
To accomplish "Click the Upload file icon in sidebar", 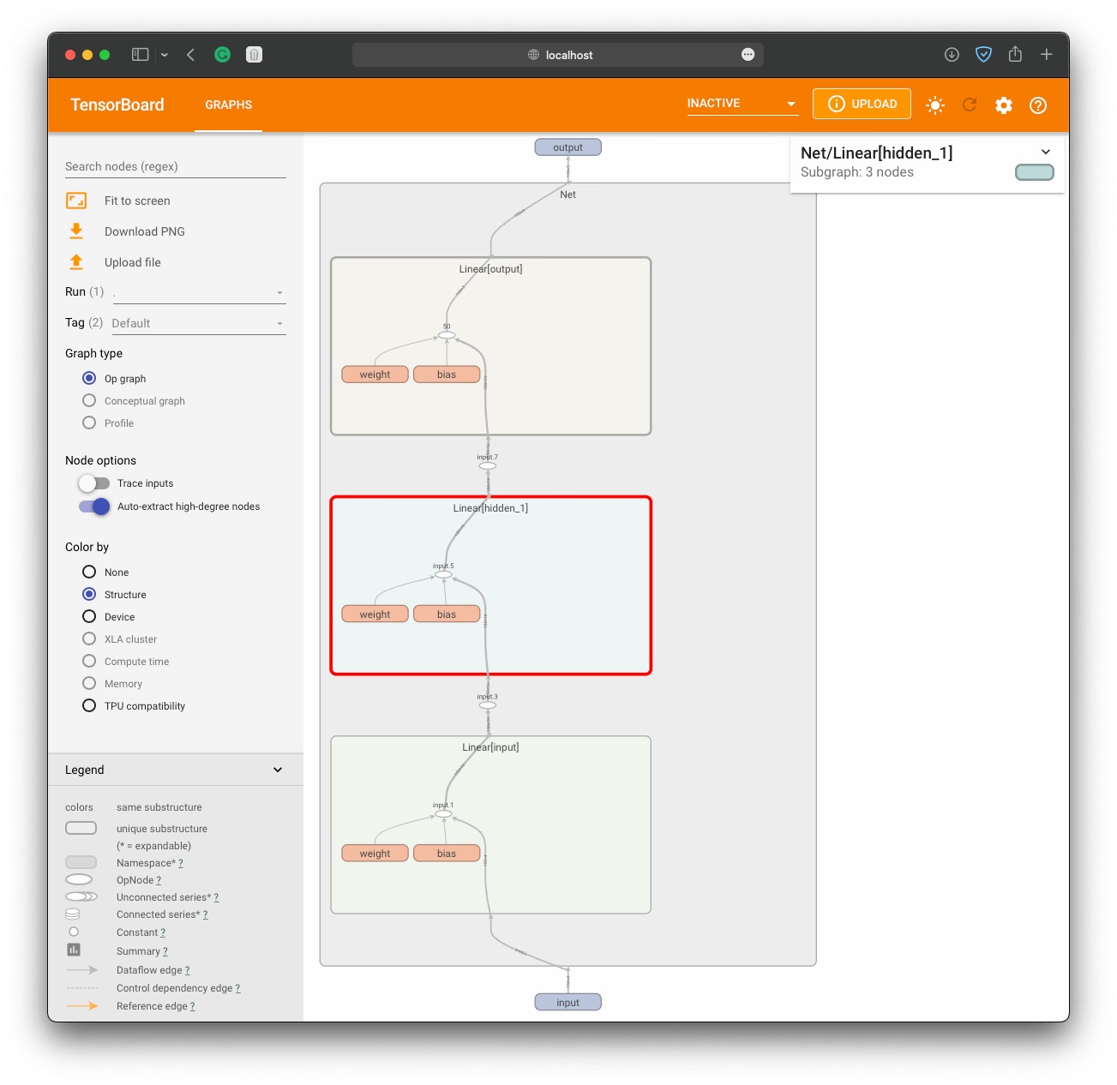I will (76, 261).
